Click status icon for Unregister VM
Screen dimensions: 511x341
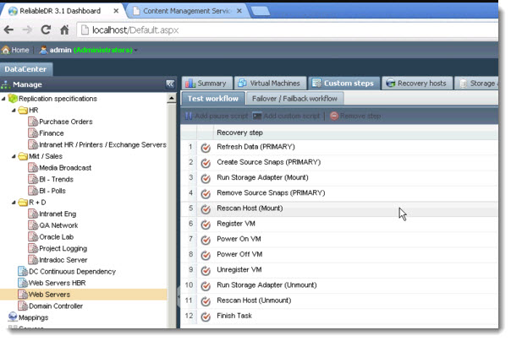point(206,270)
